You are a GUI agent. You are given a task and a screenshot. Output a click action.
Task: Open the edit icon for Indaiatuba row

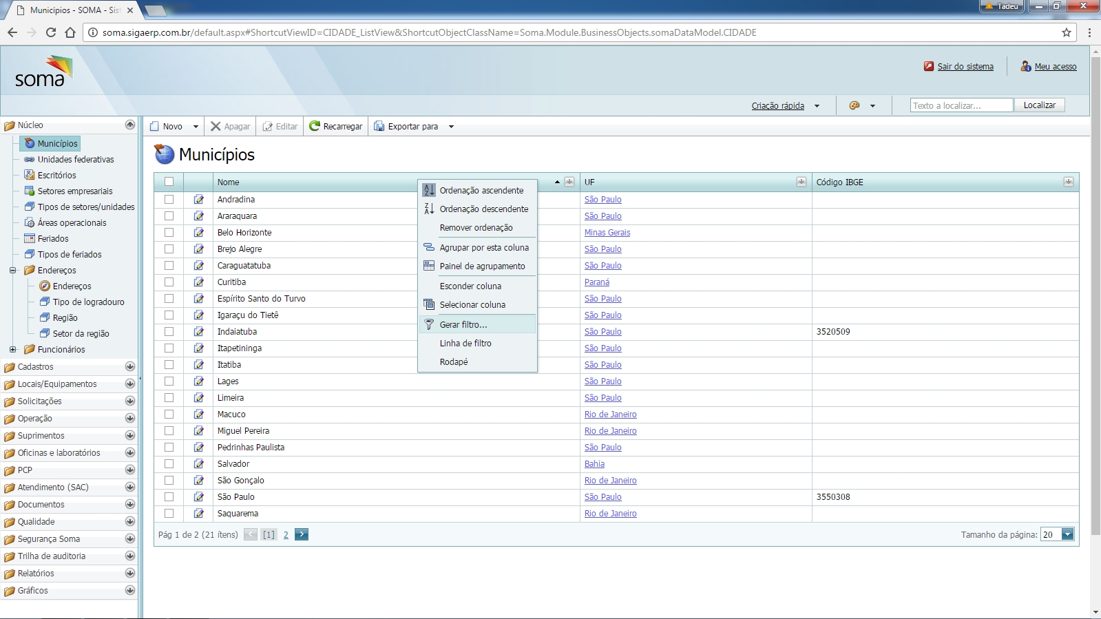[199, 331]
